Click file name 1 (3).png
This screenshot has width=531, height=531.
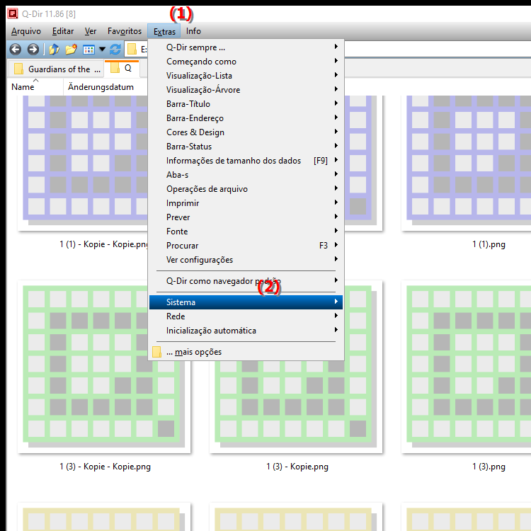[489, 467]
